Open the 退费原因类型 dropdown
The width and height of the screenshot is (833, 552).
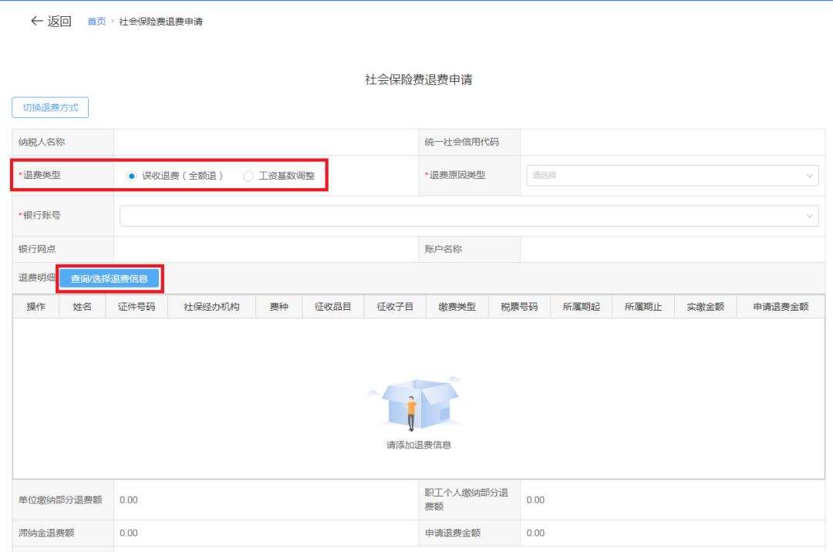pos(671,176)
